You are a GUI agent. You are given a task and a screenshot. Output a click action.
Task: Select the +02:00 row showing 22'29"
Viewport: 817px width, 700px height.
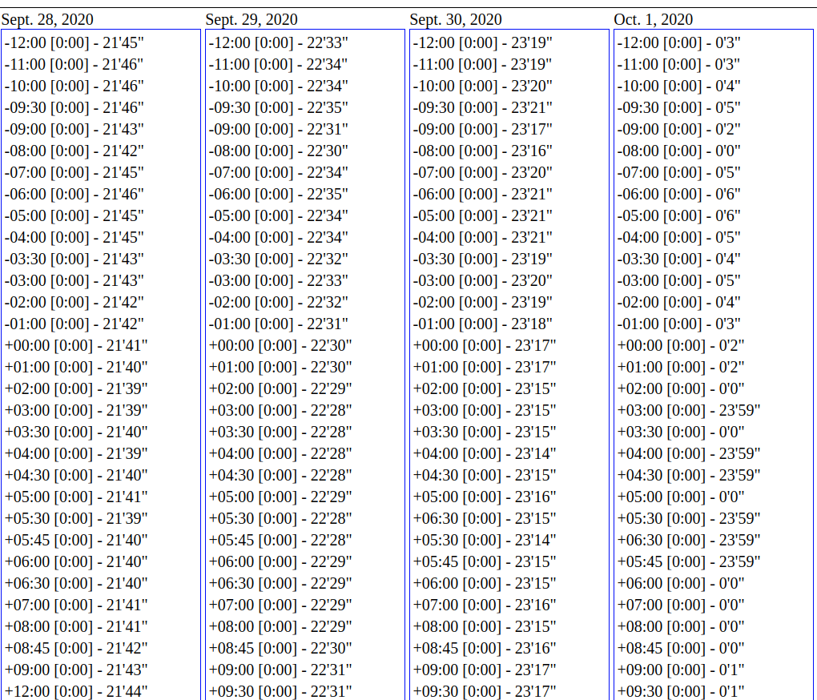coord(280,388)
